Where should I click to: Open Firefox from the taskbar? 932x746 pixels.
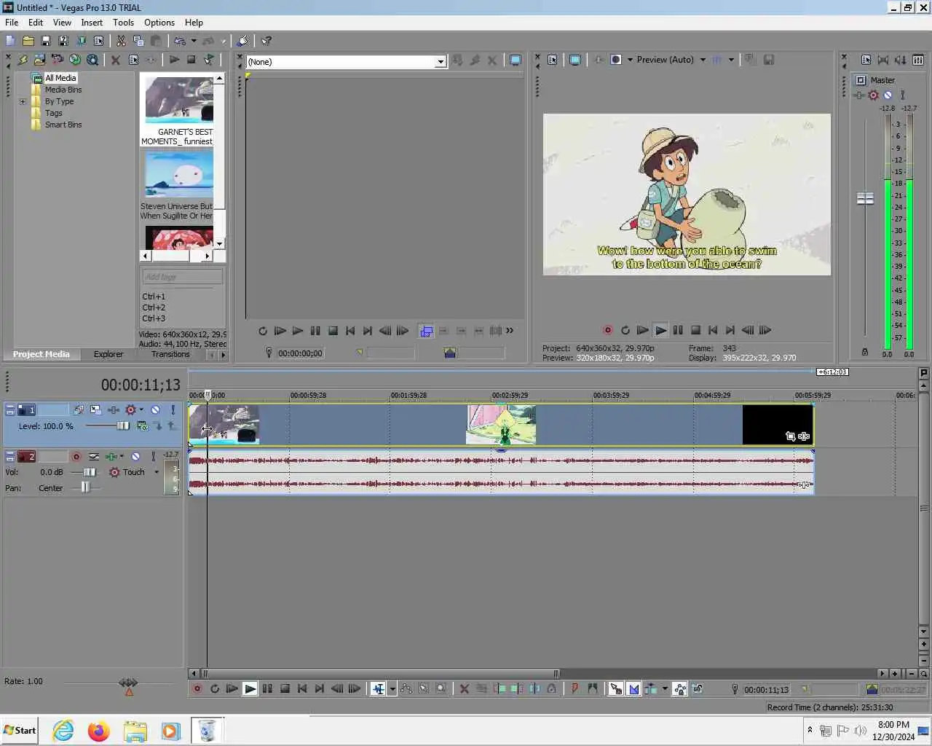tap(98, 731)
